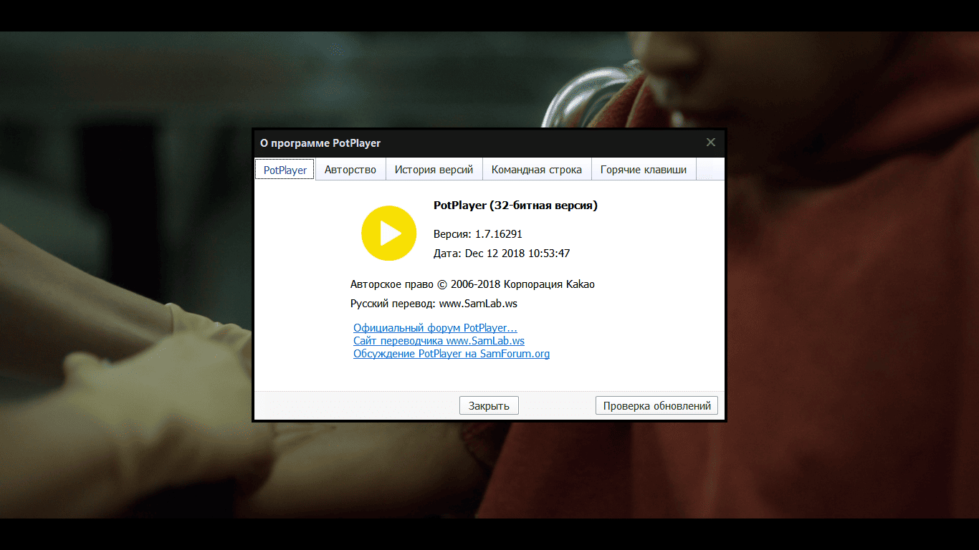
Task: Click the Проверка обновлений button
Action: point(656,405)
